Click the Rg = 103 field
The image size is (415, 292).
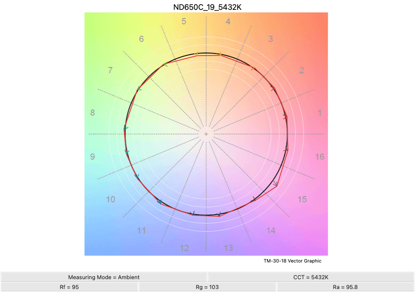tap(207, 287)
